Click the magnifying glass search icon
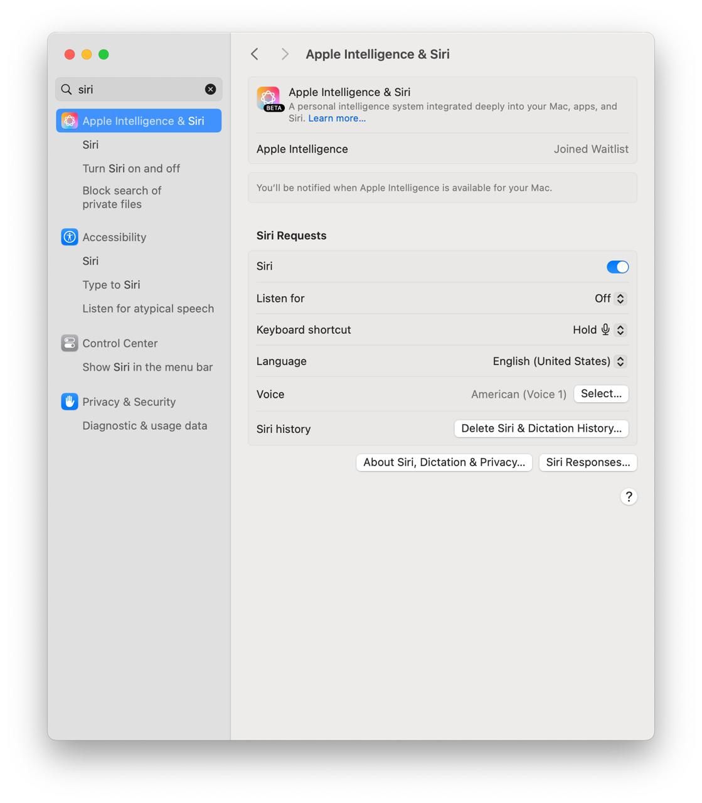This screenshot has width=702, height=803. (x=66, y=89)
